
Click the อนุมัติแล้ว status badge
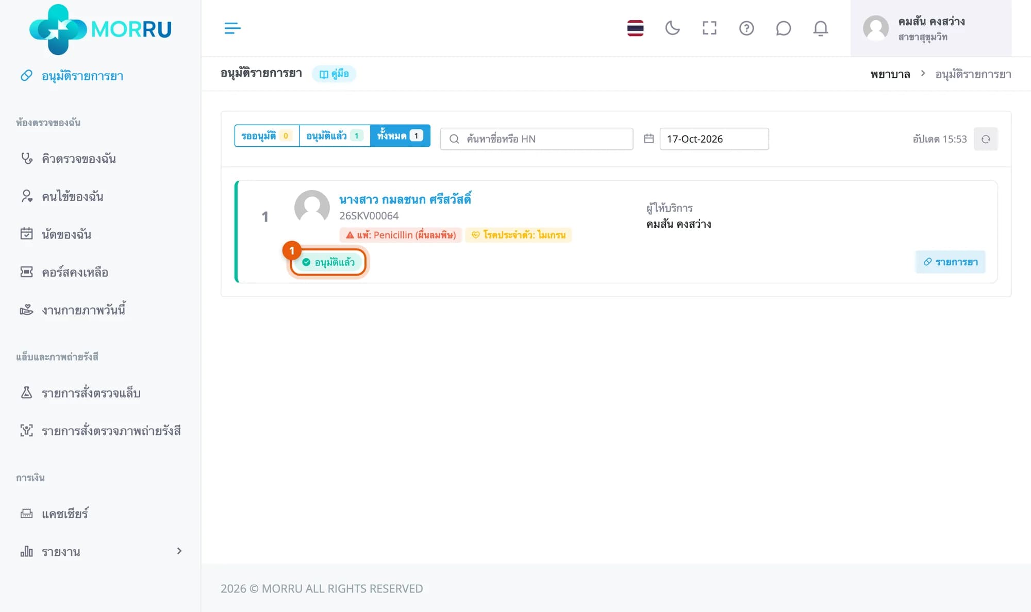[328, 262]
